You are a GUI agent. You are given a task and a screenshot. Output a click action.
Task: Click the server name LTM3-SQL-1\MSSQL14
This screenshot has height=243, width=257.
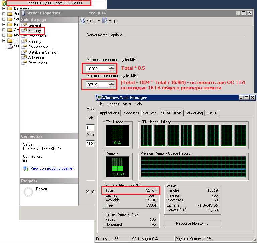click(42, 149)
